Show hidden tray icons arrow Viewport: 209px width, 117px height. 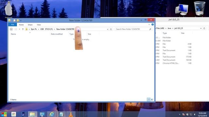pyautogui.click(x=180, y=114)
